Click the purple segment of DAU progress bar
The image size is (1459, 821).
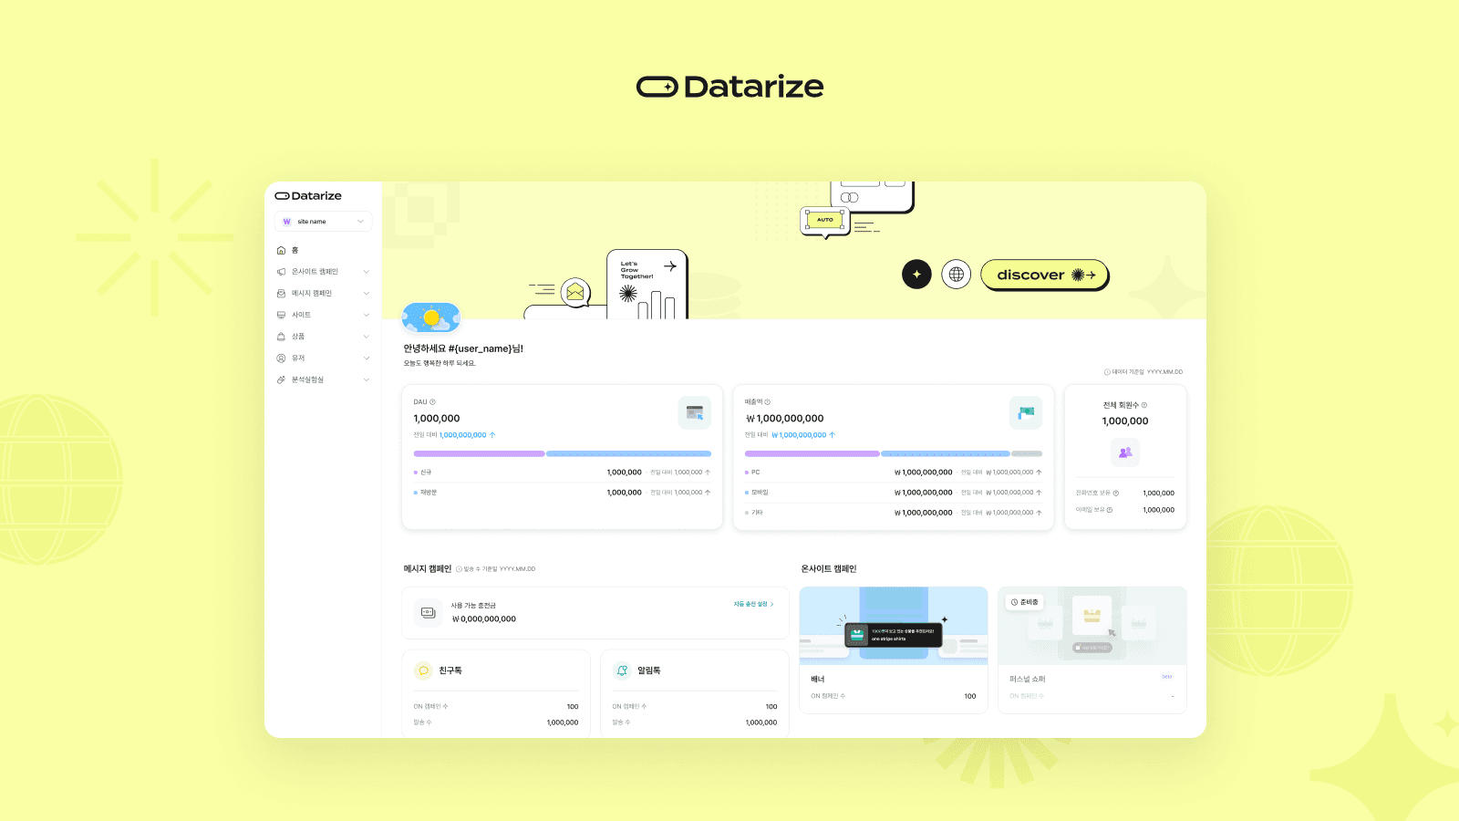479,453
